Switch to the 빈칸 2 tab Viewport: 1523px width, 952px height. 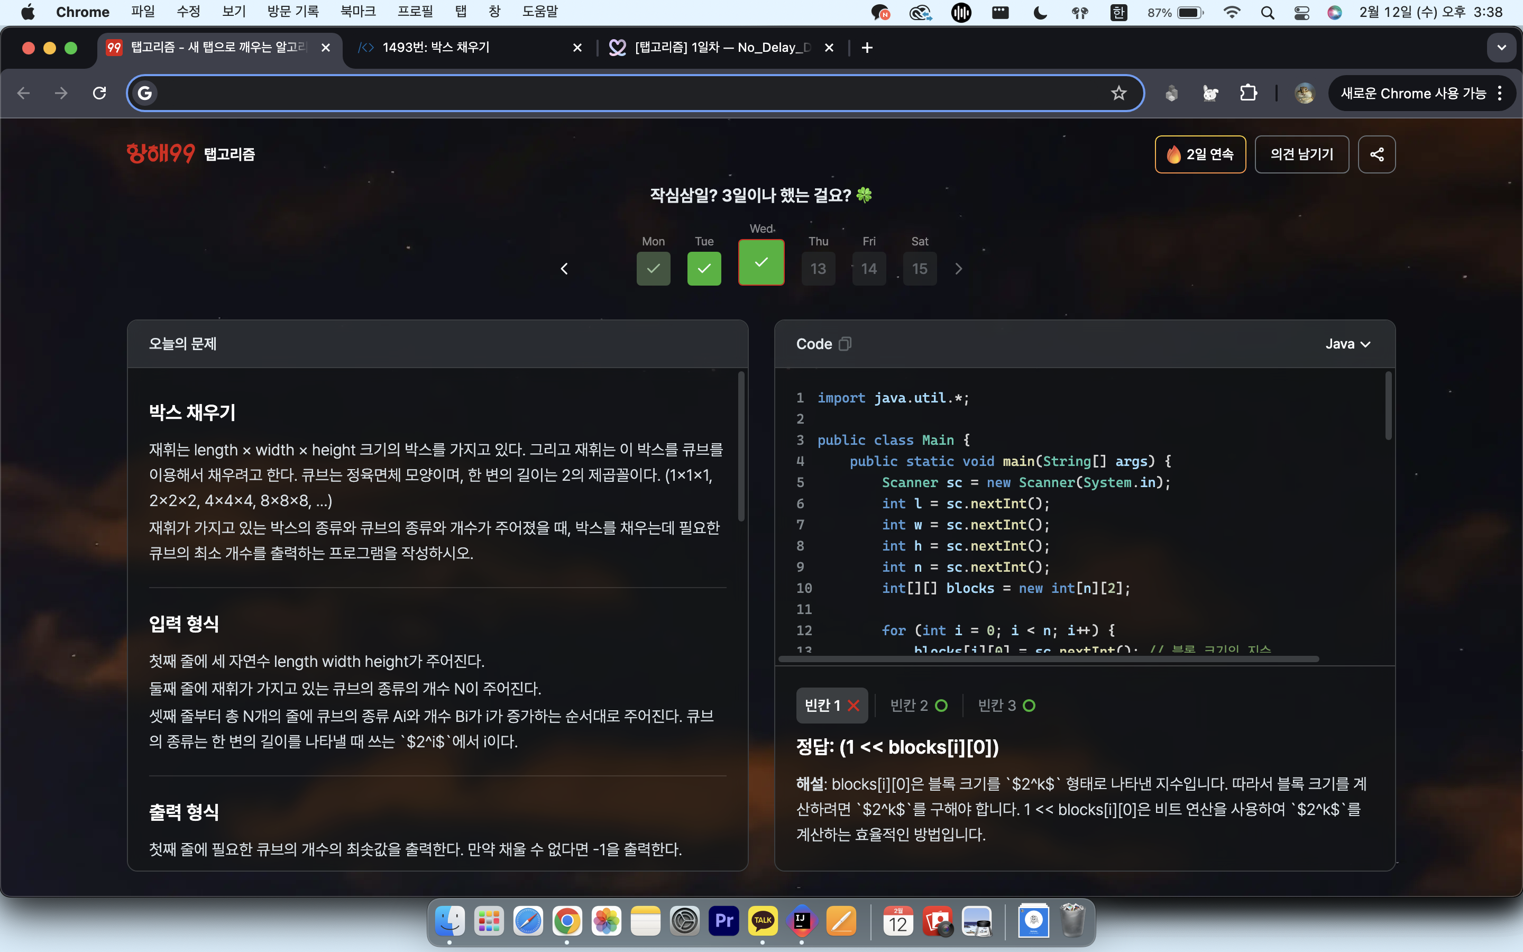(x=918, y=705)
